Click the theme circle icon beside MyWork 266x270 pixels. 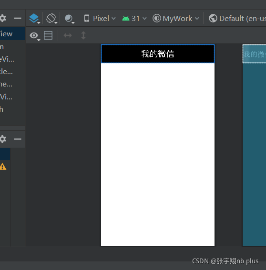(x=157, y=18)
